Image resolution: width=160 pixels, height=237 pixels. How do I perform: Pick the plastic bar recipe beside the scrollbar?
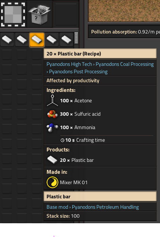[x=66, y=40]
